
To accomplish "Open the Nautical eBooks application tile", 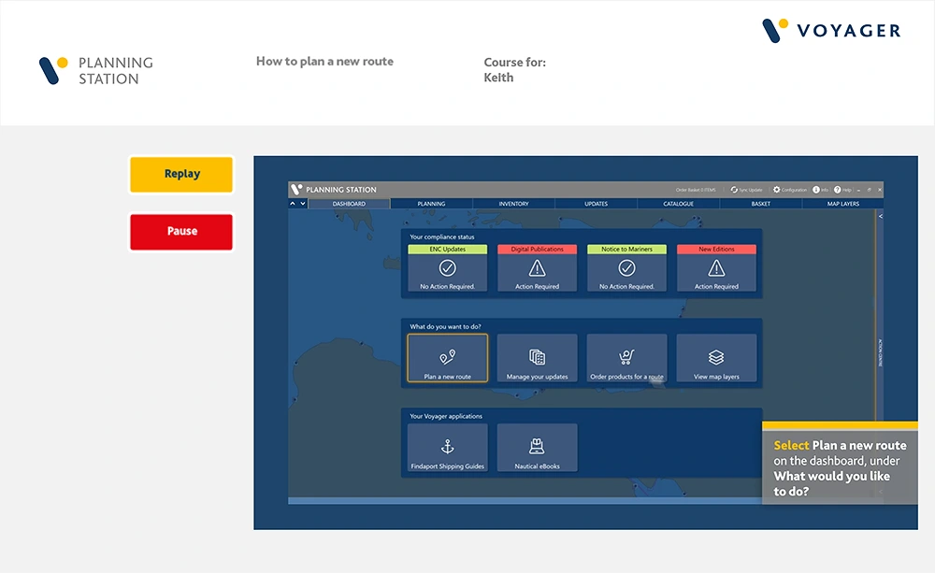I will 537,448.
